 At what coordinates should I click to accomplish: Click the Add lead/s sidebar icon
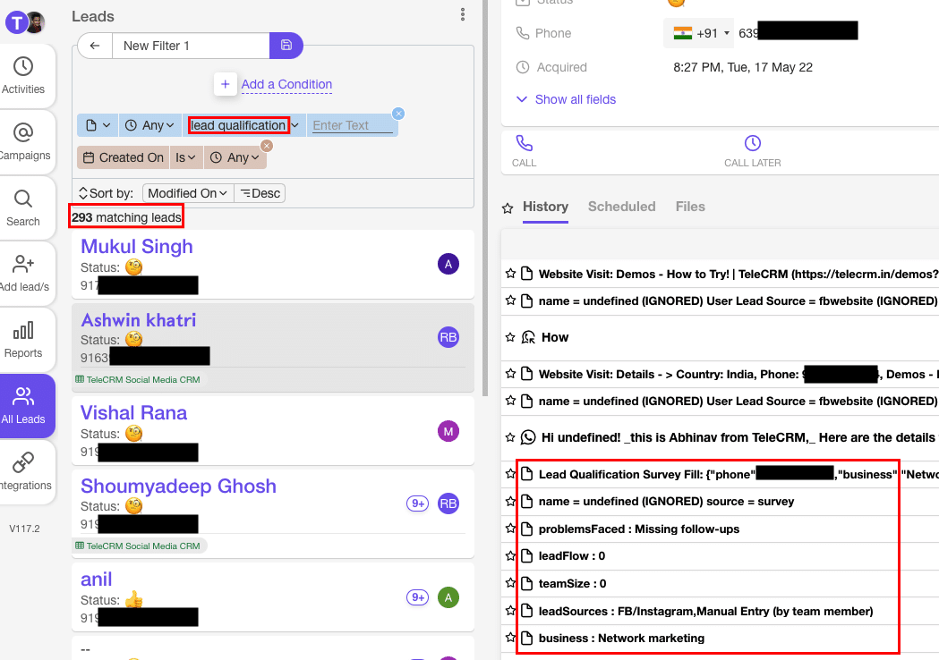coord(23,273)
